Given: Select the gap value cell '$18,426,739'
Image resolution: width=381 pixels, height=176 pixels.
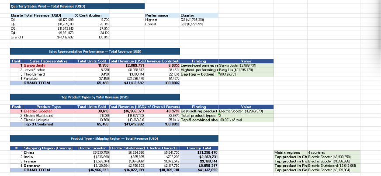Looking at the screenshot, I should tap(246, 74).
